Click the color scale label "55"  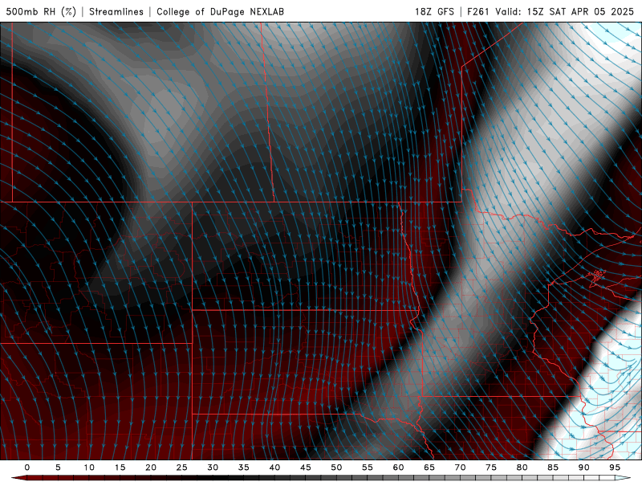pos(368,468)
